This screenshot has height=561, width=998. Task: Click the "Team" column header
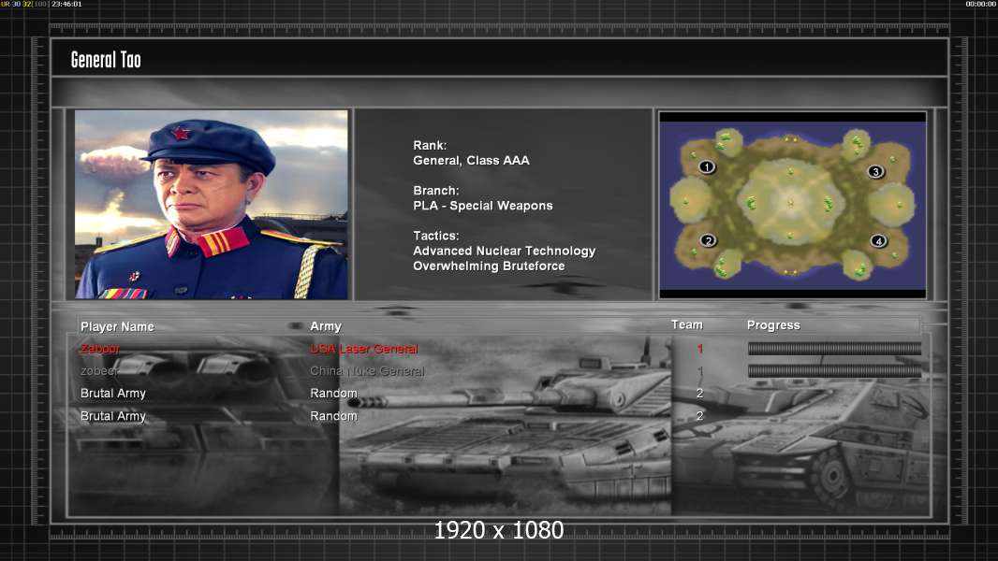pyautogui.click(x=687, y=324)
